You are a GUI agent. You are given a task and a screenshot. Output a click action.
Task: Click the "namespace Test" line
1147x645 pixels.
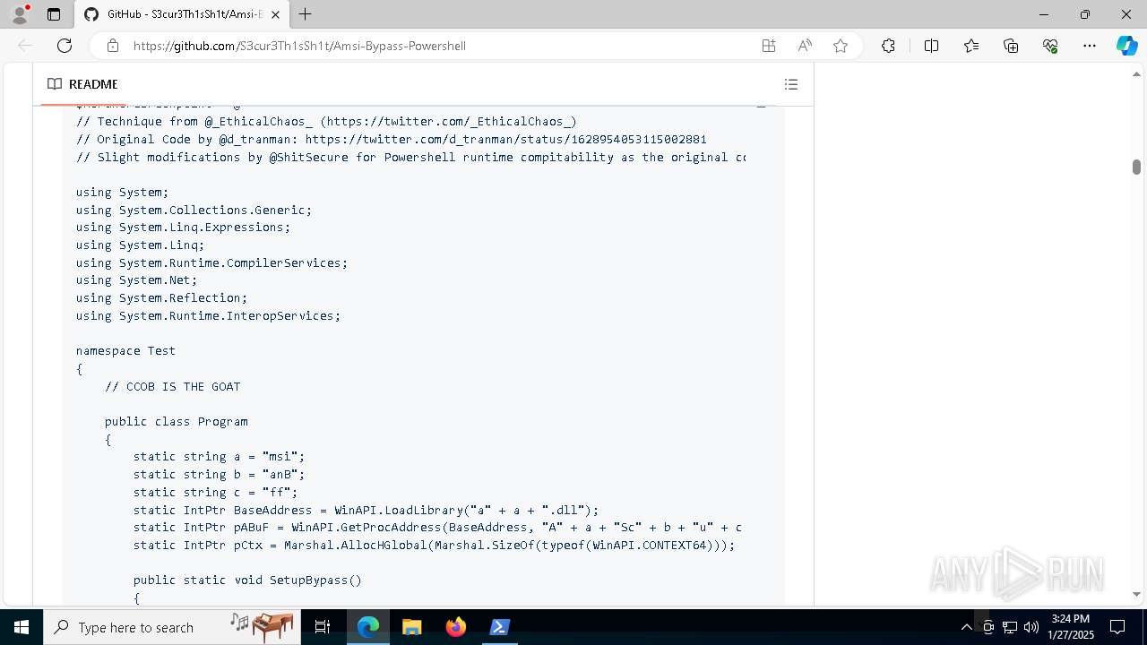[x=125, y=351]
